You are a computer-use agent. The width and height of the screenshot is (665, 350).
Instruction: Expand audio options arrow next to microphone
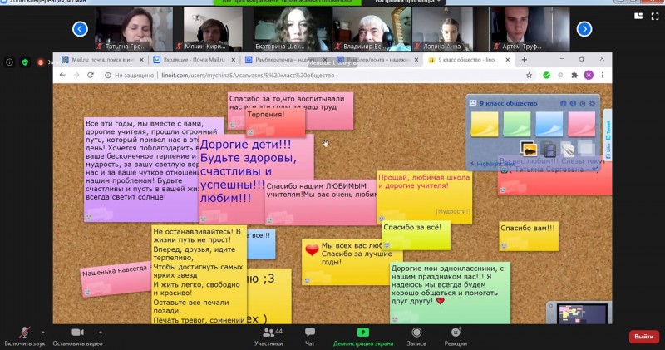pyautogui.click(x=42, y=331)
